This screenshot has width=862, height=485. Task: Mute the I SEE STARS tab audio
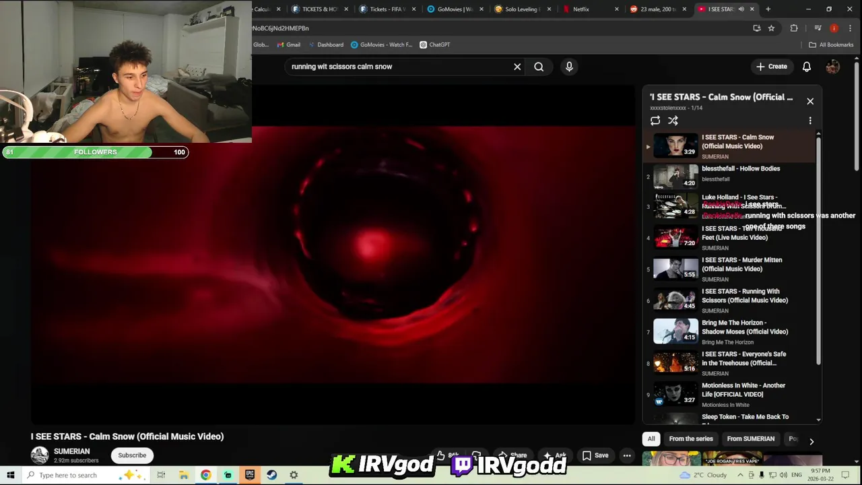741,9
